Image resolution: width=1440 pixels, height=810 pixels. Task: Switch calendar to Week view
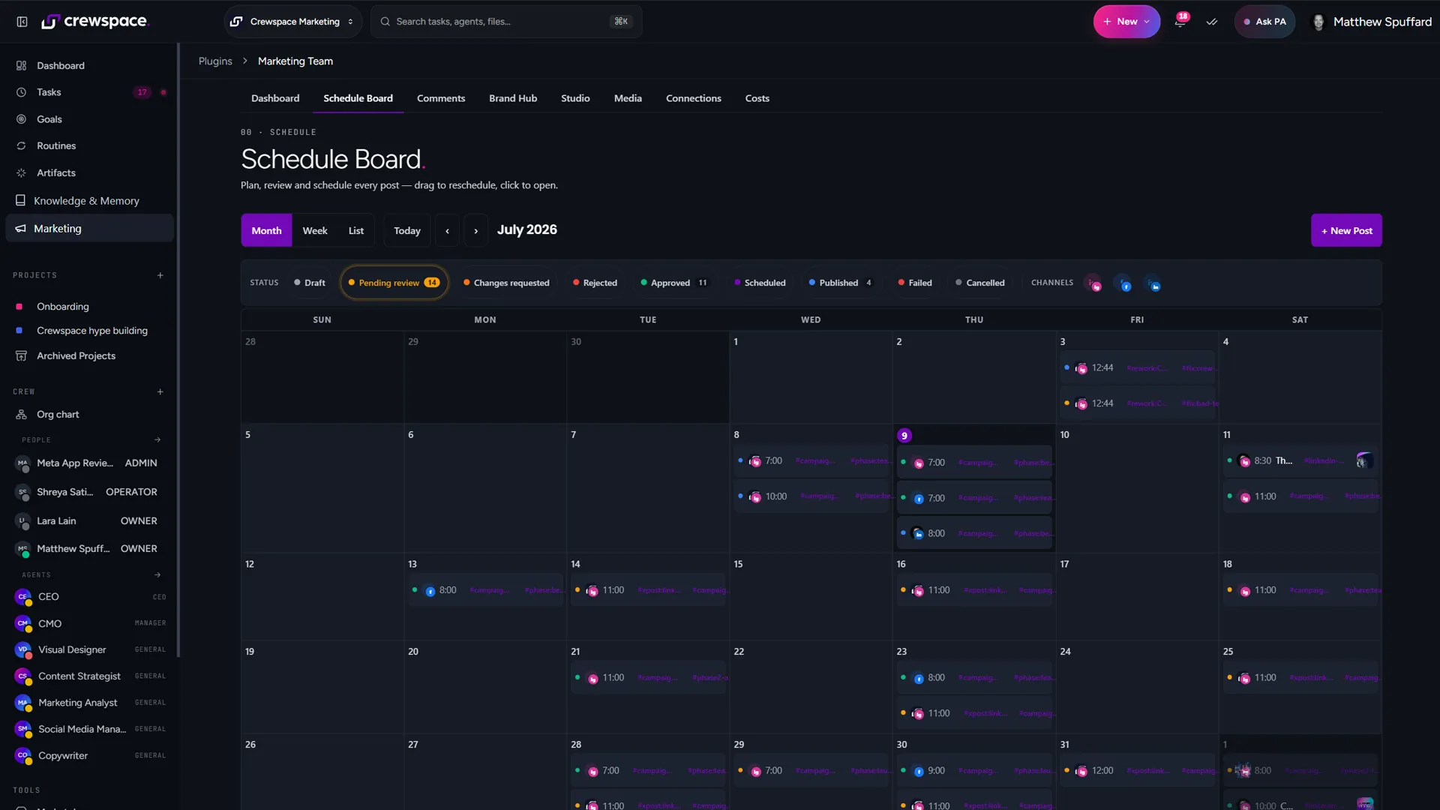tap(315, 230)
